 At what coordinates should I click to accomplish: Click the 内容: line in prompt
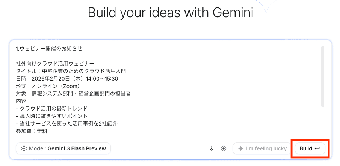click(x=23, y=101)
